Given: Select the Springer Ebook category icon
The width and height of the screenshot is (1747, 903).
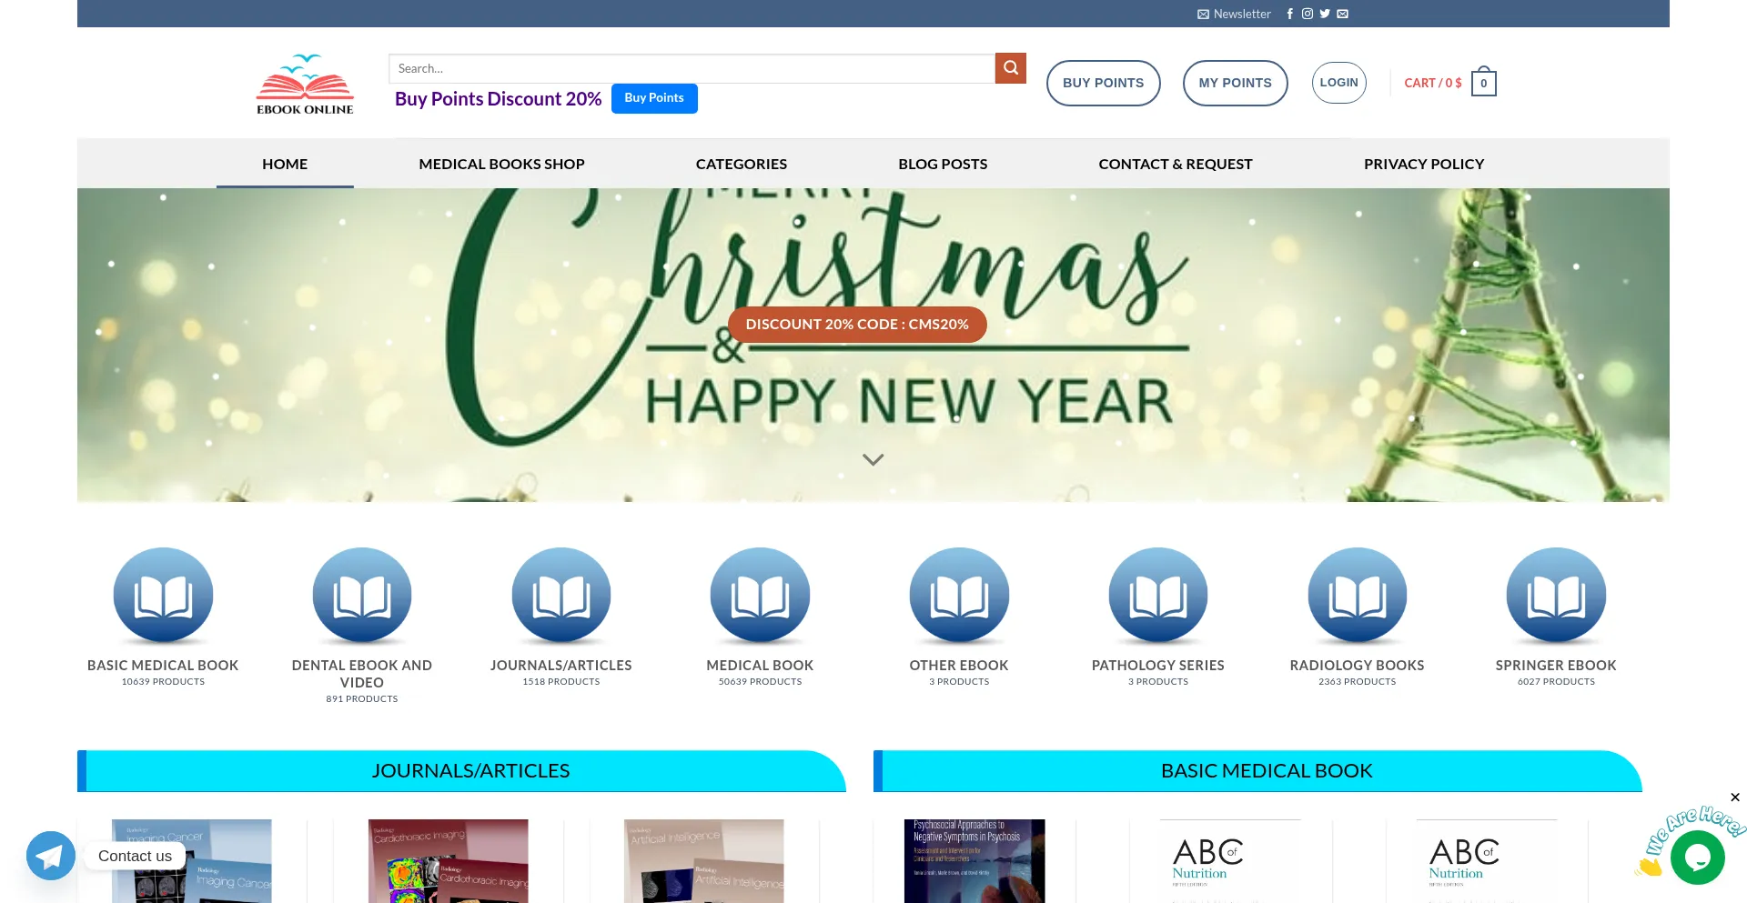Looking at the screenshot, I should click(x=1556, y=596).
